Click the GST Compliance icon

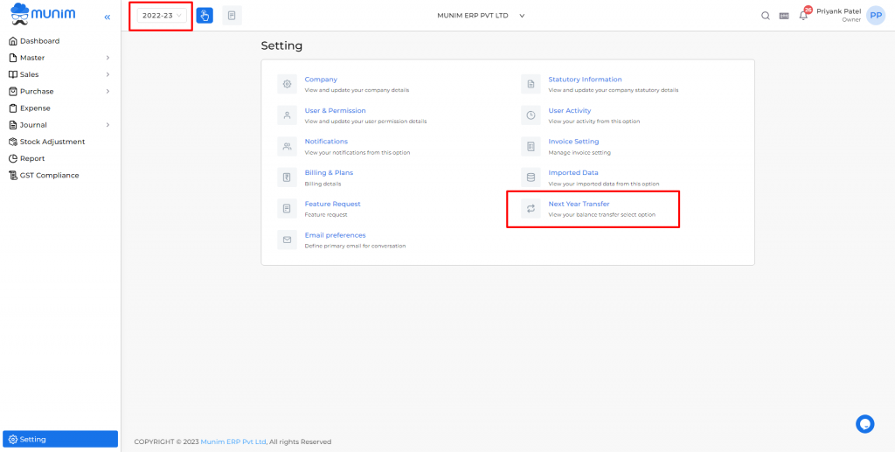13,175
